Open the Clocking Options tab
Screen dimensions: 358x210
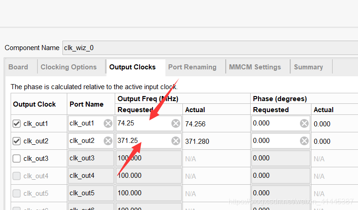click(69, 67)
